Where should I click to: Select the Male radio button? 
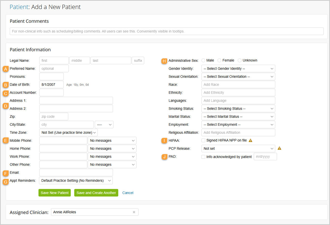click(x=203, y=60)
